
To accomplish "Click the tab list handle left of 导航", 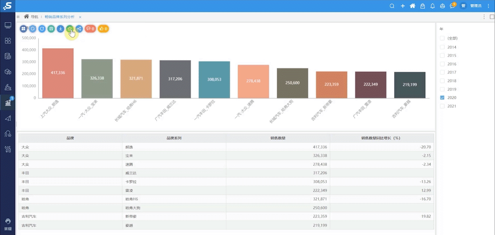I will click(x=18, y=17).
